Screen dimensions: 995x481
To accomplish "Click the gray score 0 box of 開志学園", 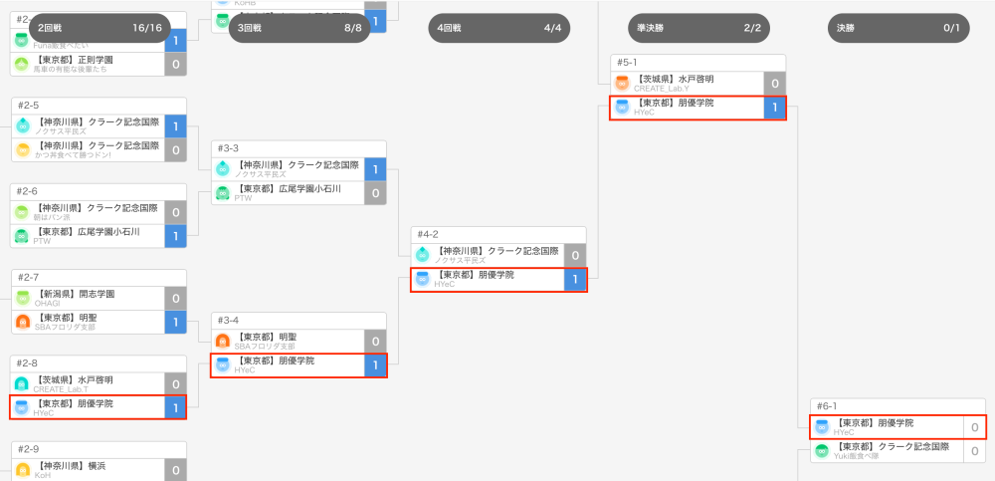I will coord(176,298).
